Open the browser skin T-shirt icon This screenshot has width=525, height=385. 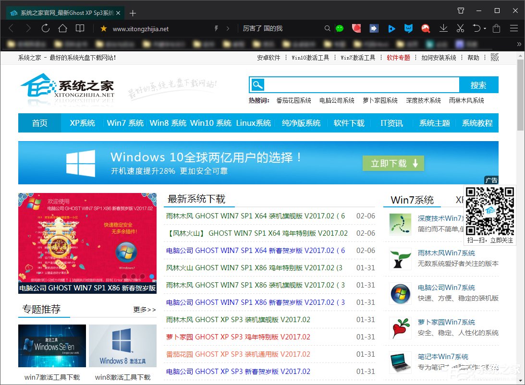[461, 10]
